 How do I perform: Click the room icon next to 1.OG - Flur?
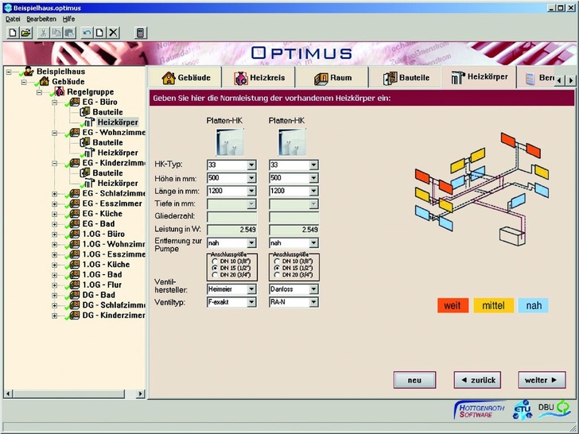click(75, 285)
